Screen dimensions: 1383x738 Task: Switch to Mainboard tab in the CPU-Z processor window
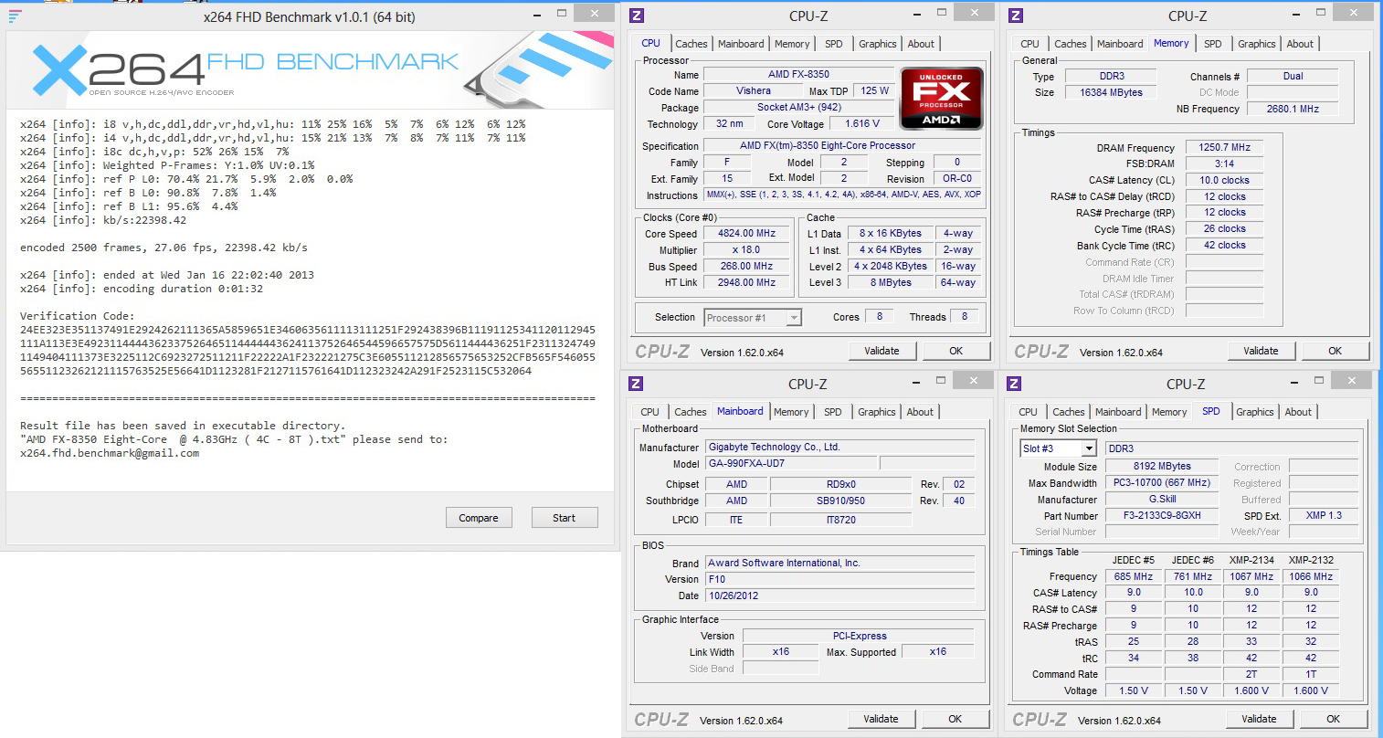pos(741,44)
